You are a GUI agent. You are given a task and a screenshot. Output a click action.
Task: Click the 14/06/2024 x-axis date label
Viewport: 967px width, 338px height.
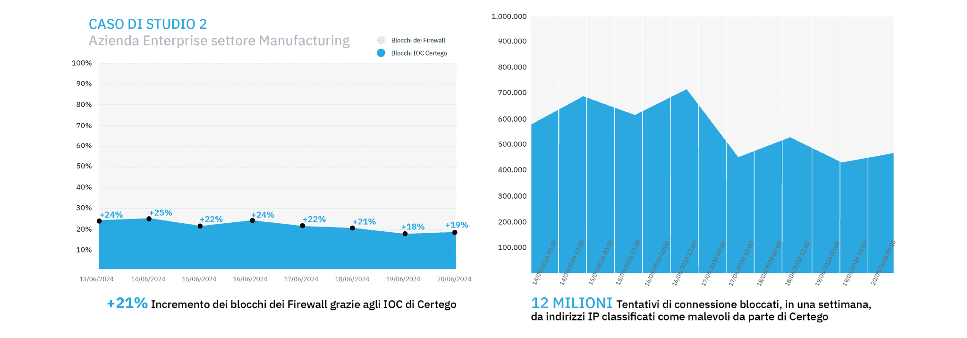coord(148,279)
